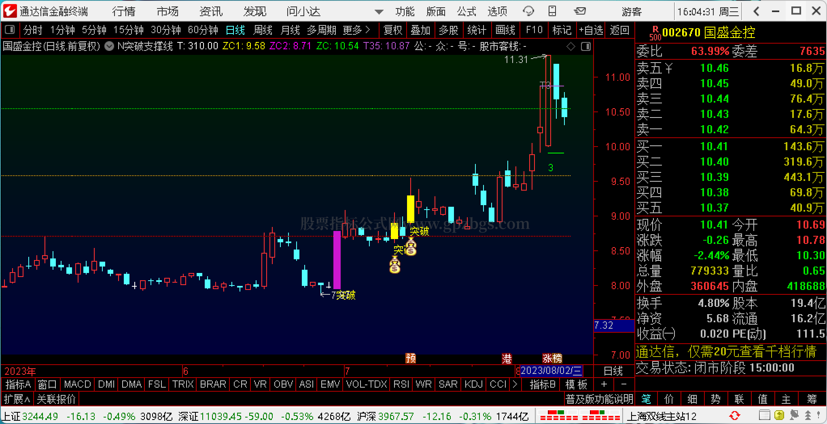The height and width of the screenshot is (424, 827).
Task: Click the 返回 back button
Action: click(619, 30)
